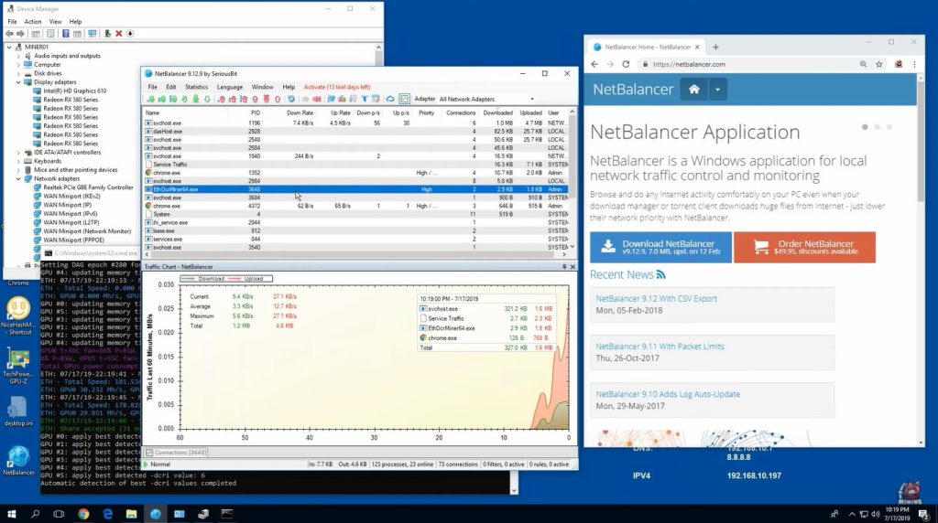938x523 pixels.
Task: Select the EthDcrMiner64.exe process row
Action: (x=174, y=189)
